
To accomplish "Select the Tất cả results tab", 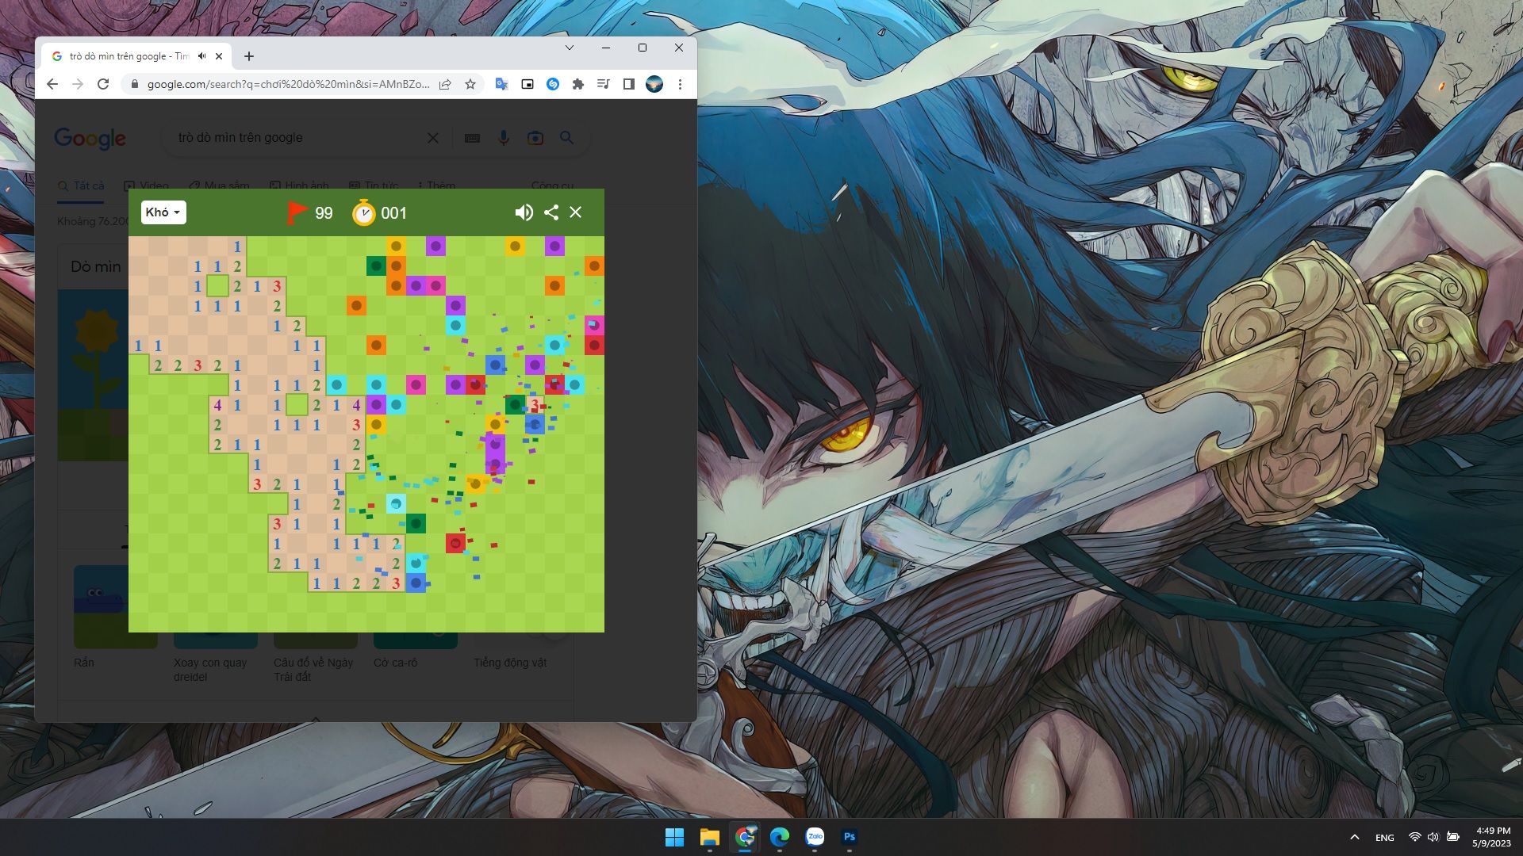I will pos(81,185).
